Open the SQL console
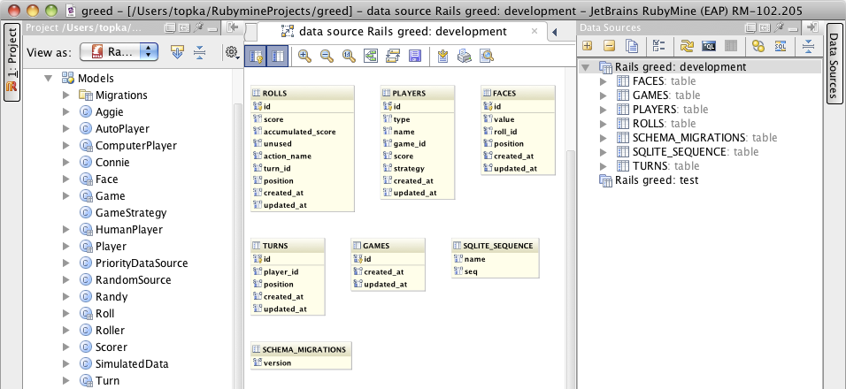This screenshot has height=389, width=846. click(x=709, y=46)
